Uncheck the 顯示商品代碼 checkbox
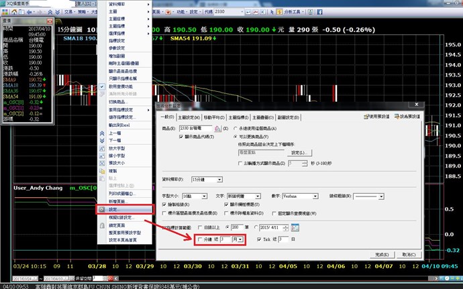The image size is (463, 289). 181,136
